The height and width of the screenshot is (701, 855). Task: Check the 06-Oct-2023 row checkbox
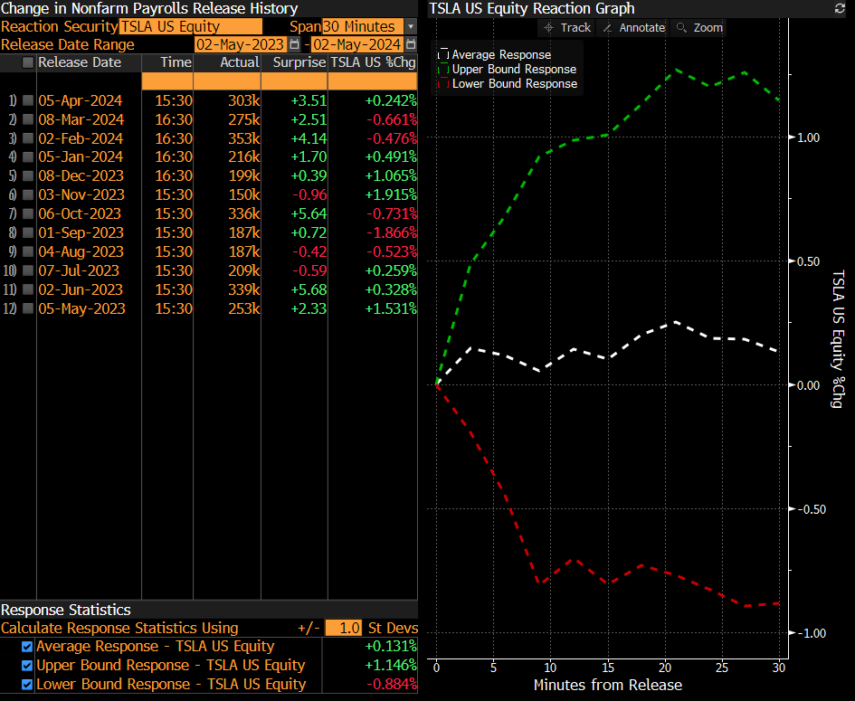[x=27, y=213]
